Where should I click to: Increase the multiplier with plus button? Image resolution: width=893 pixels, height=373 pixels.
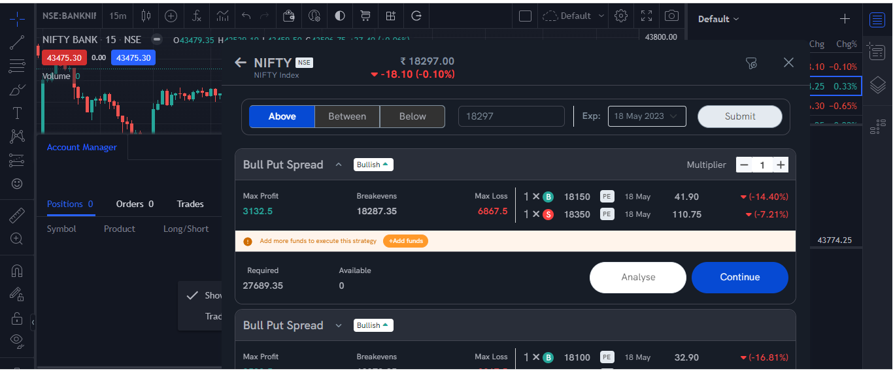point(781,165)
